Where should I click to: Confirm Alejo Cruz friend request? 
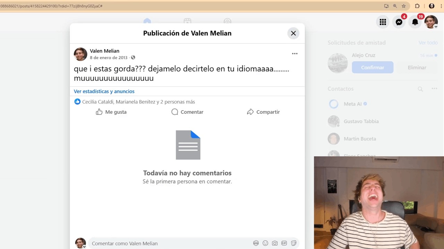point(373,67)
